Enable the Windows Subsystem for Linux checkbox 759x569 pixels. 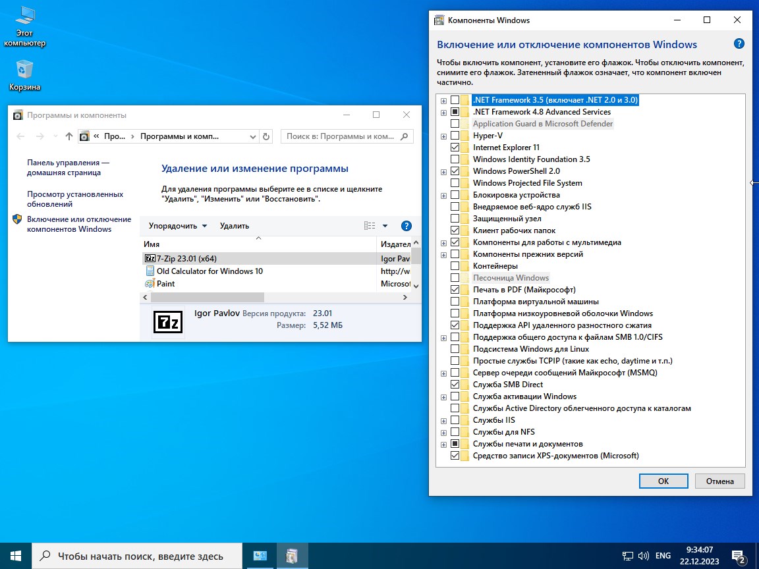coord(455,349)
